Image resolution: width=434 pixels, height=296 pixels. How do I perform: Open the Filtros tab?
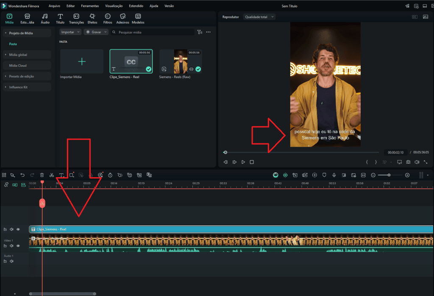[108, 19]
